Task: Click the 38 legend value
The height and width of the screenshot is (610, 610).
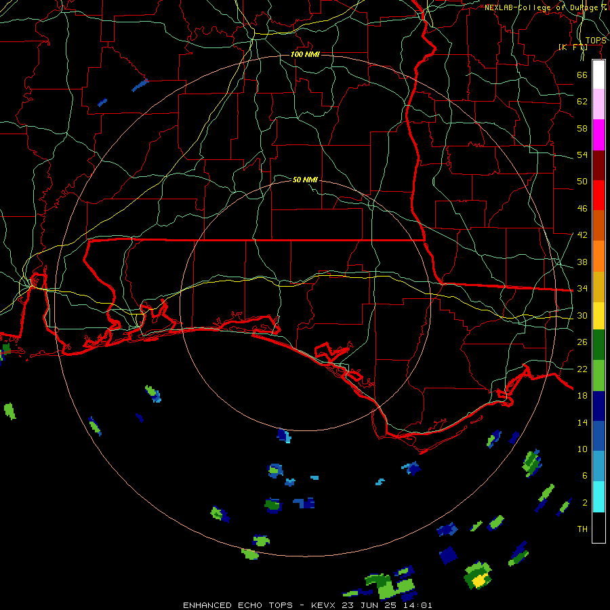Action: coord(582,262)
